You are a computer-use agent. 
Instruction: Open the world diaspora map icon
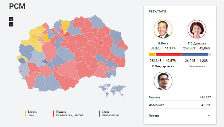point(112,90)
